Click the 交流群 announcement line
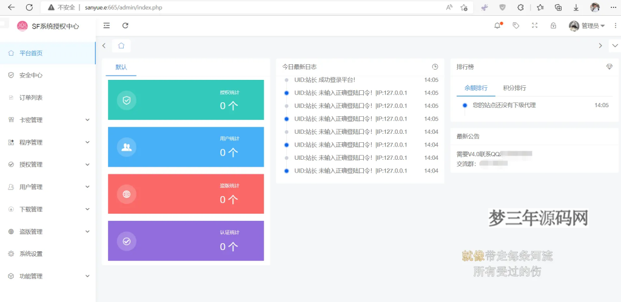The image size is (621, 302). (482, 163)
